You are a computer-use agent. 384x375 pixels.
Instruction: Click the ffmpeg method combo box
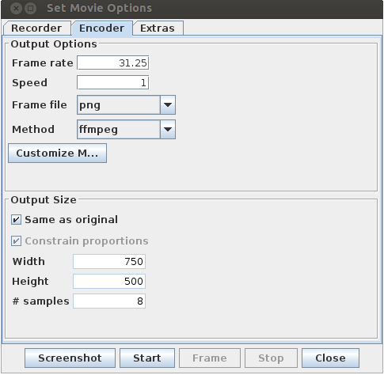click(x=126, y=130)
